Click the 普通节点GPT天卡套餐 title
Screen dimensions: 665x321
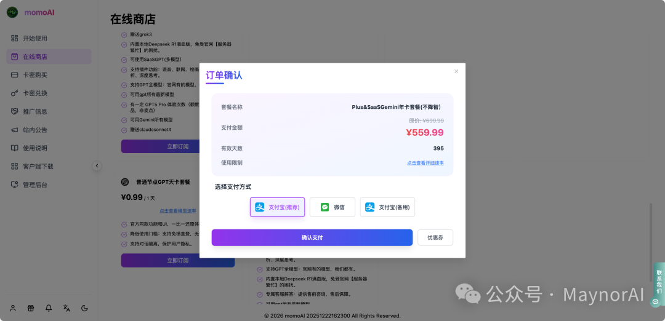point(163,182)
